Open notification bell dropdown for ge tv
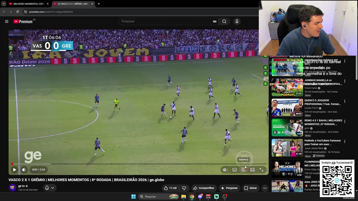Screen dimensions: 358x201 pyautogui.click(x=50, y=188)
